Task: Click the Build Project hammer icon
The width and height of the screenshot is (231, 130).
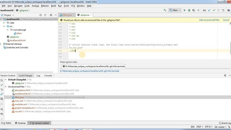Action: click(x=165, y=10)
